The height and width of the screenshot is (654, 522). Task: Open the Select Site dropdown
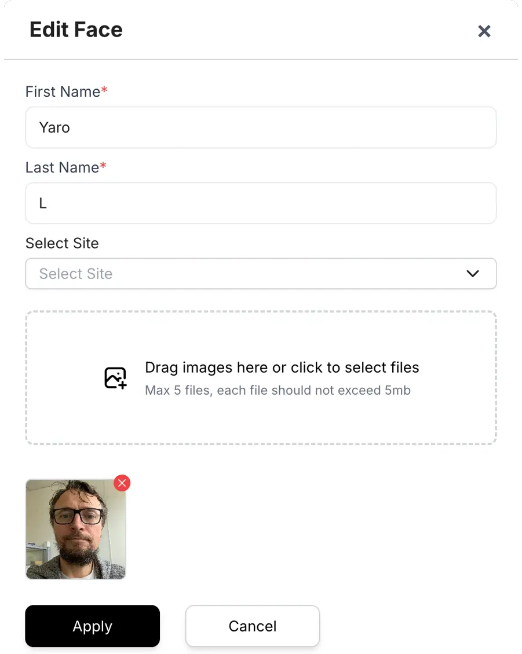(261, 274)
